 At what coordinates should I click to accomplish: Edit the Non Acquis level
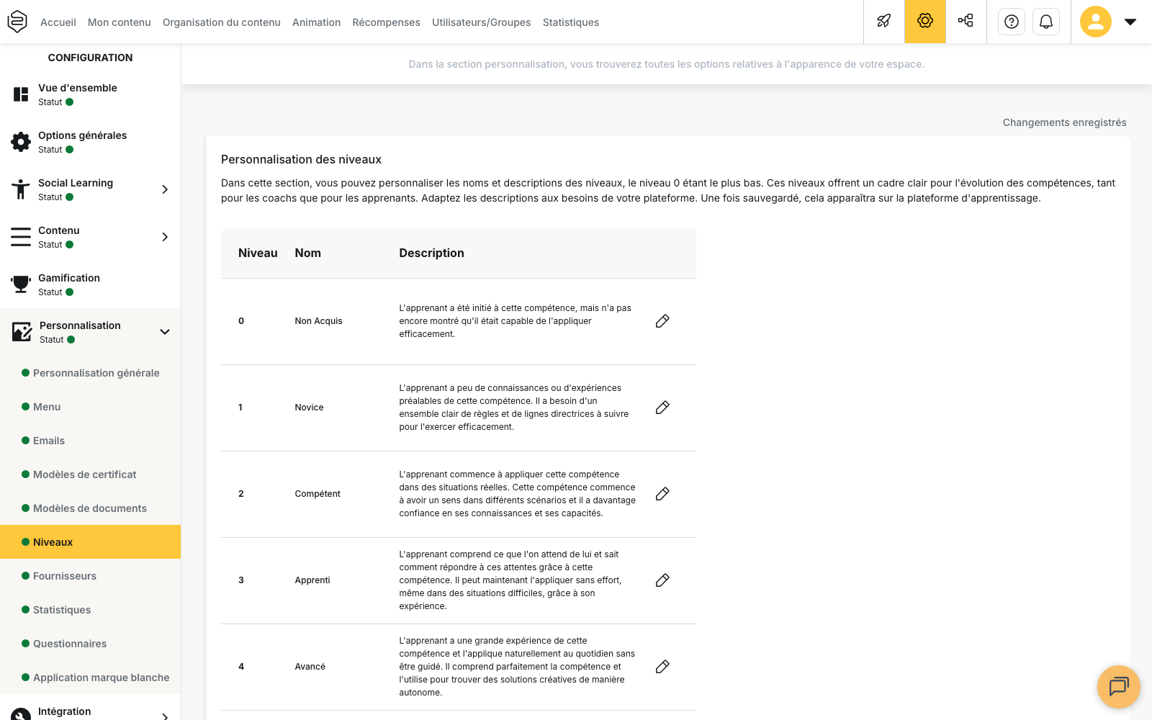(662, 321)
